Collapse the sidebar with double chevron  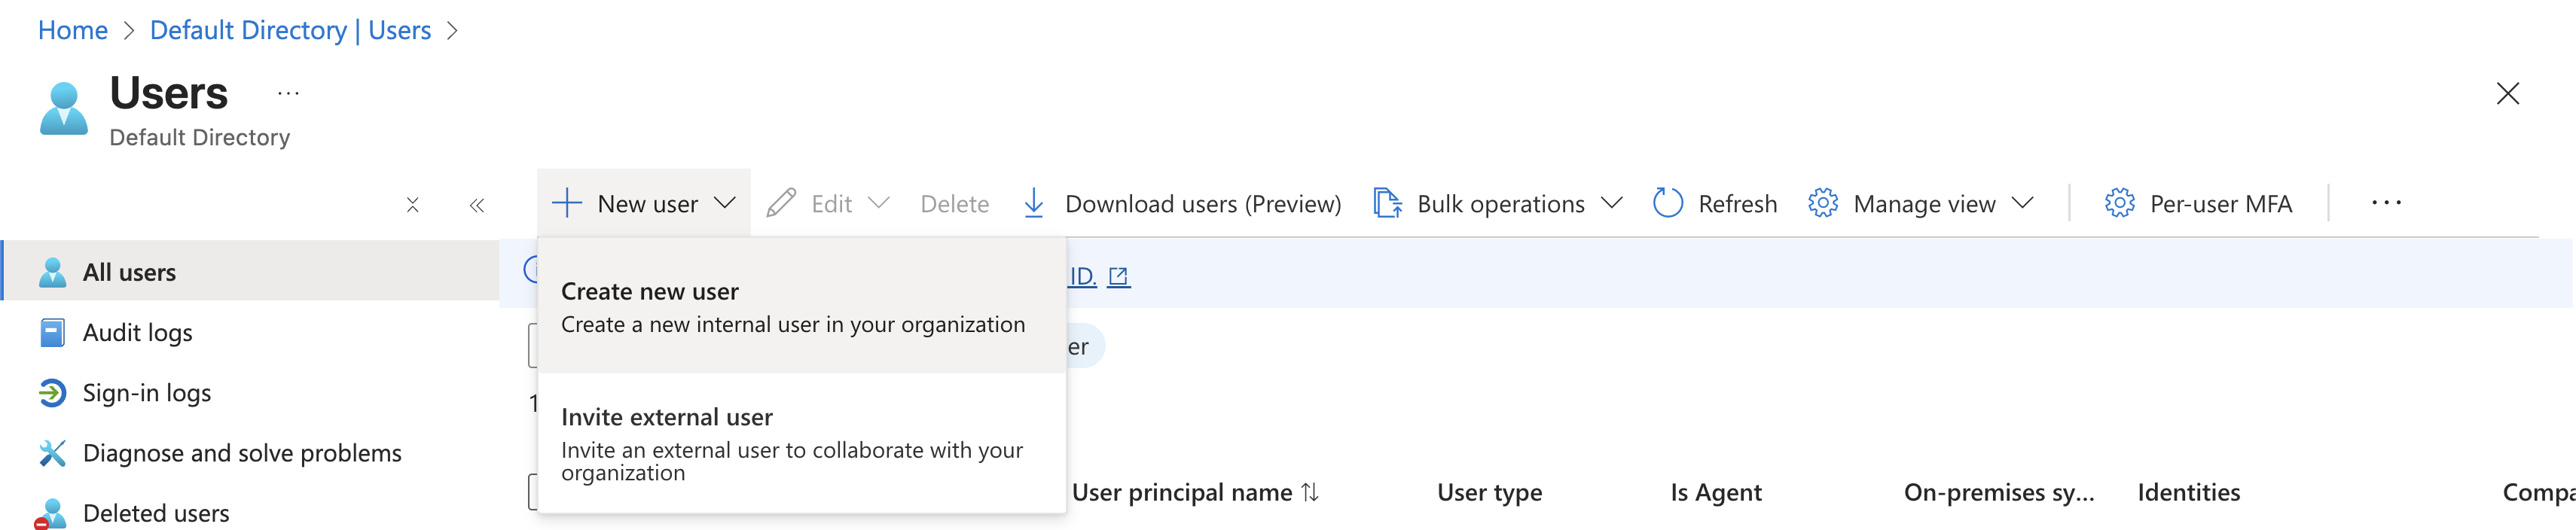477,205
